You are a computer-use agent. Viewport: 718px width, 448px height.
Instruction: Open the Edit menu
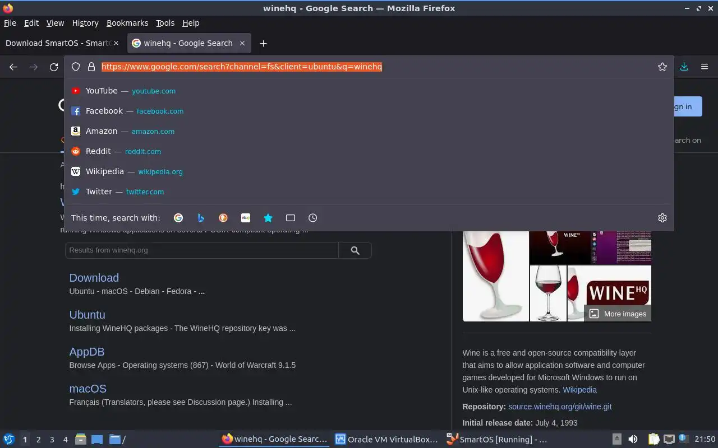[x=31, y=23]
